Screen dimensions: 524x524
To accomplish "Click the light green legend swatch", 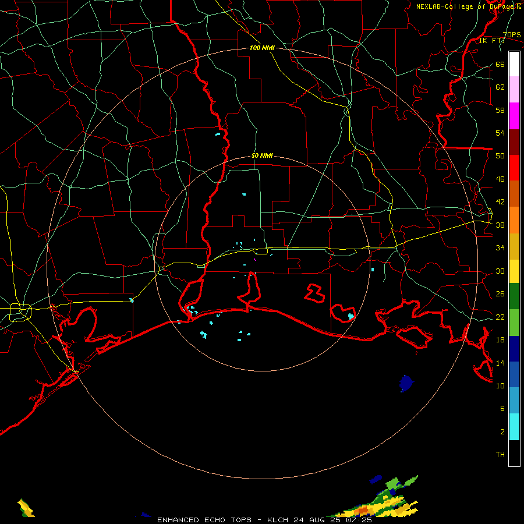I will (514, 323).
